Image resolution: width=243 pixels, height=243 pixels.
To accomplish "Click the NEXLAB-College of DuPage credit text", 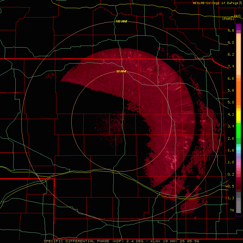I will pos(215,3).
